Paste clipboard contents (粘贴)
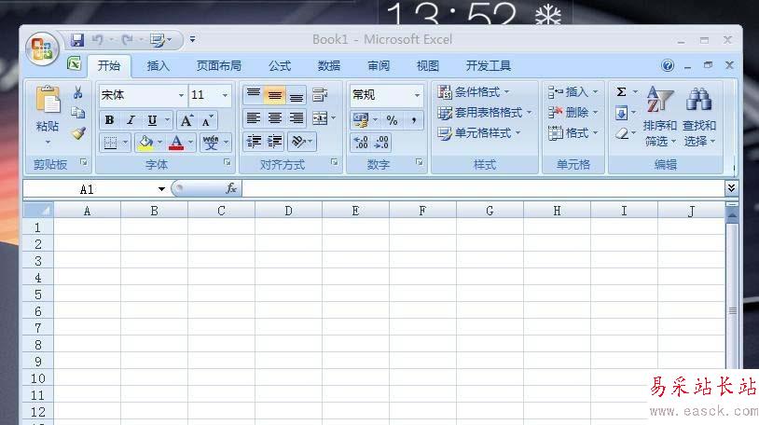This screenshot has width=759, height=425. click(48, 116)
